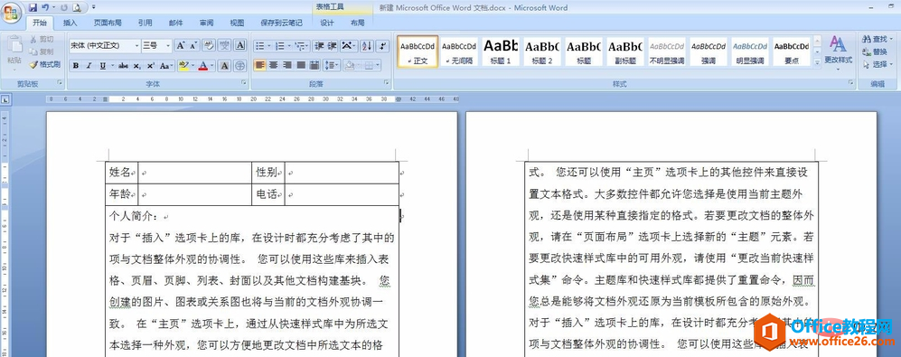Increase paragraph indent
Screen dimensions: 901x357
coord(333,45)
